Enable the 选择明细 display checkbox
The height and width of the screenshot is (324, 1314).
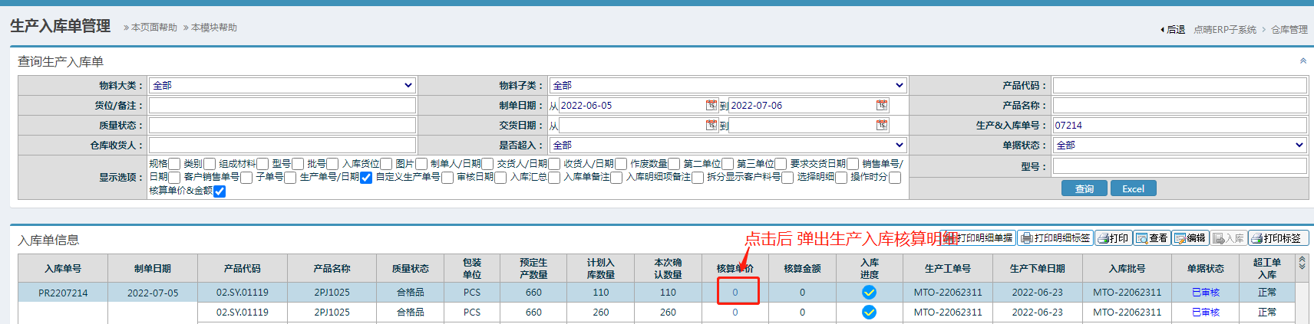coord(841,178)
